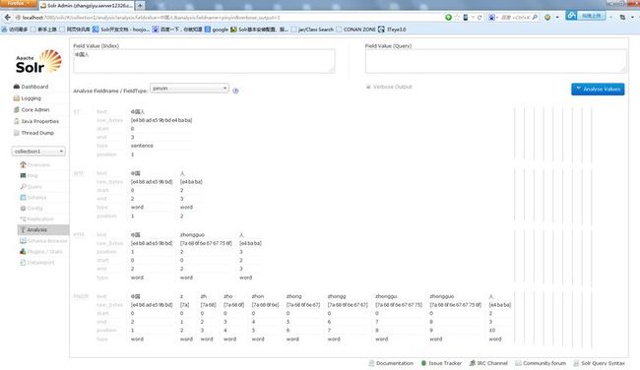Click the 'zho' token in last section
Viewport: 640px width, 370px height.
(228, 296)
